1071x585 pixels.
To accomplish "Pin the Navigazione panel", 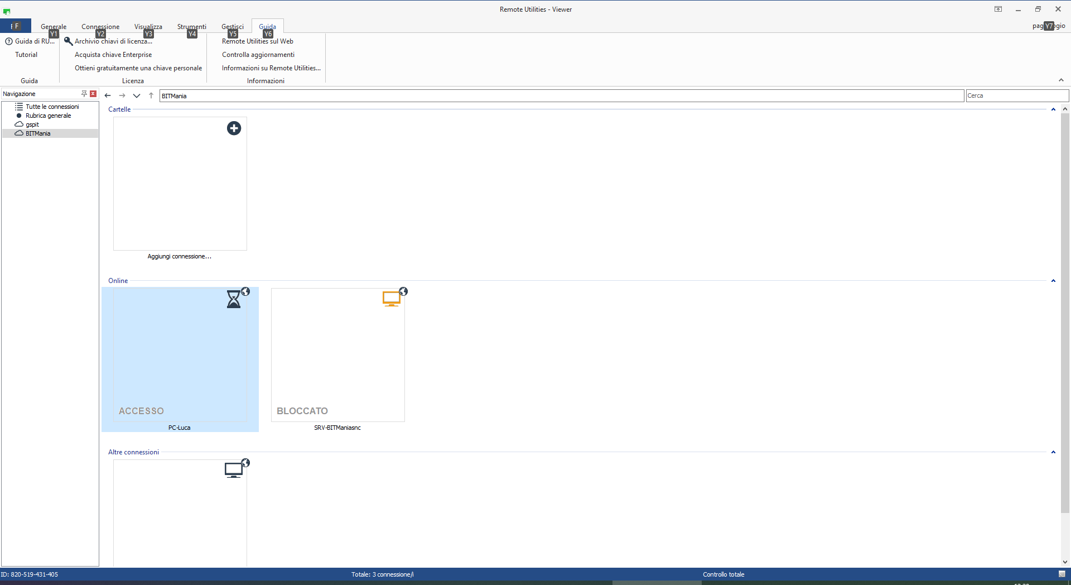I will 84,94.
